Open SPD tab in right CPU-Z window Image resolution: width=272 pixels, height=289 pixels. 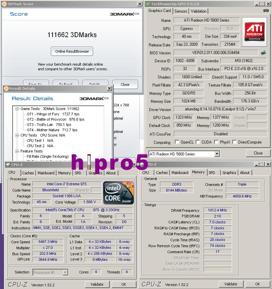coord(212,173)
